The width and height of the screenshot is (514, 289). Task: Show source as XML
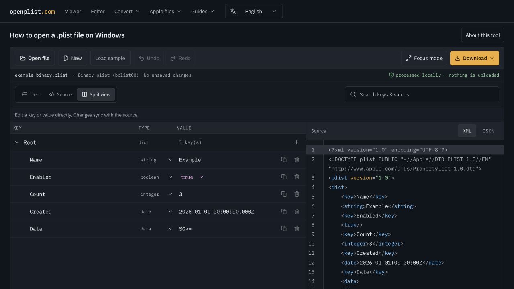[x=467, y=131]
